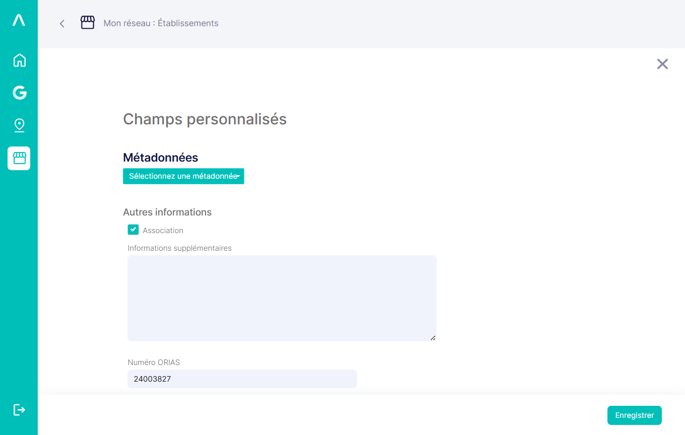Grab the textarea resize handle corner
Screen dimensions: 685x435
pyautogui.click(x=433, y=338)
